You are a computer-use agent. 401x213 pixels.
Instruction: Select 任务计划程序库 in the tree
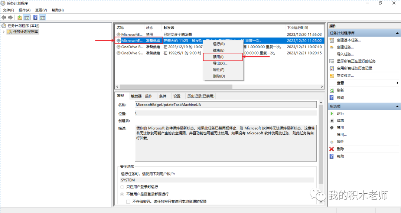pos(26,32)
